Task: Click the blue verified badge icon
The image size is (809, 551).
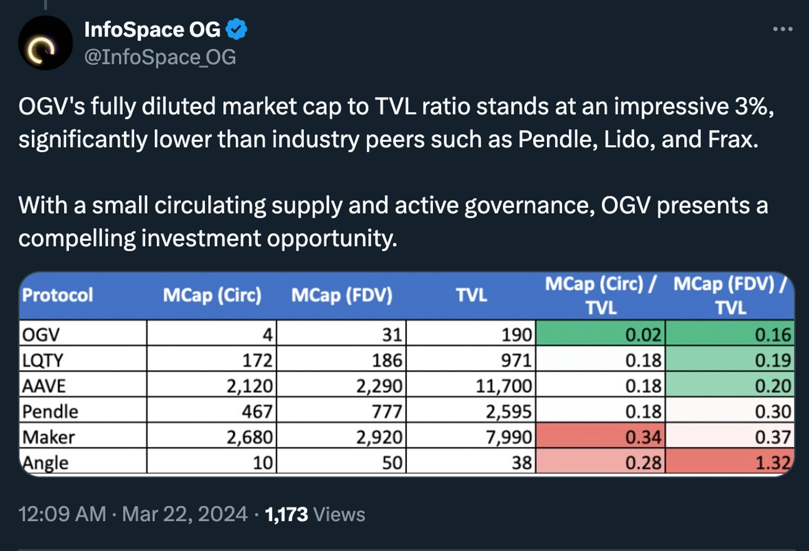Action: click(x=236, y=29)
